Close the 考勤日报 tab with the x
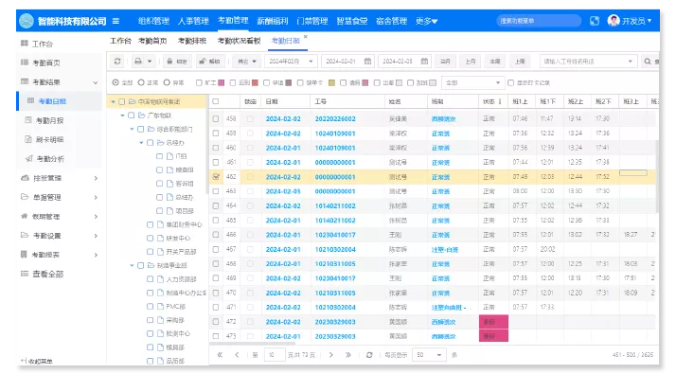The height and width of the screenshot is (374, 676). (x=305, y=37)
